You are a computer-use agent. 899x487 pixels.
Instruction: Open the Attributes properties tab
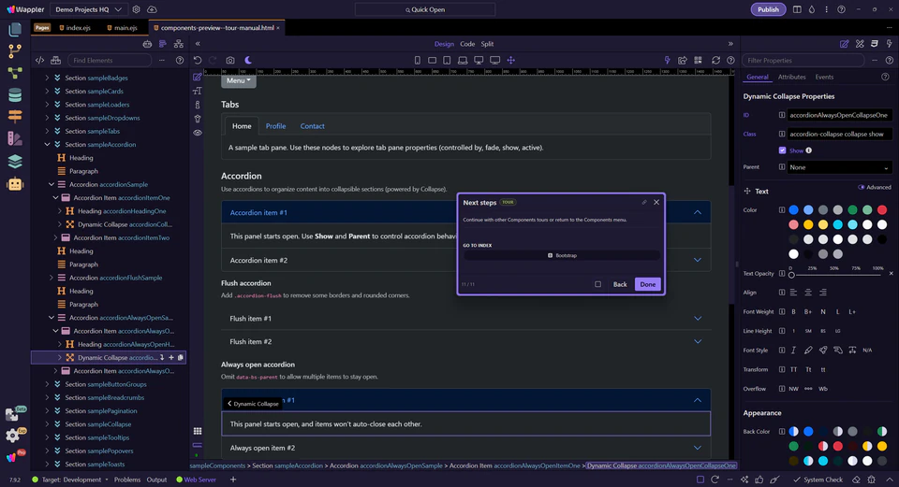point(792,78)
